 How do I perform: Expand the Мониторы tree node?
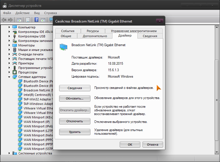[9, 45]
